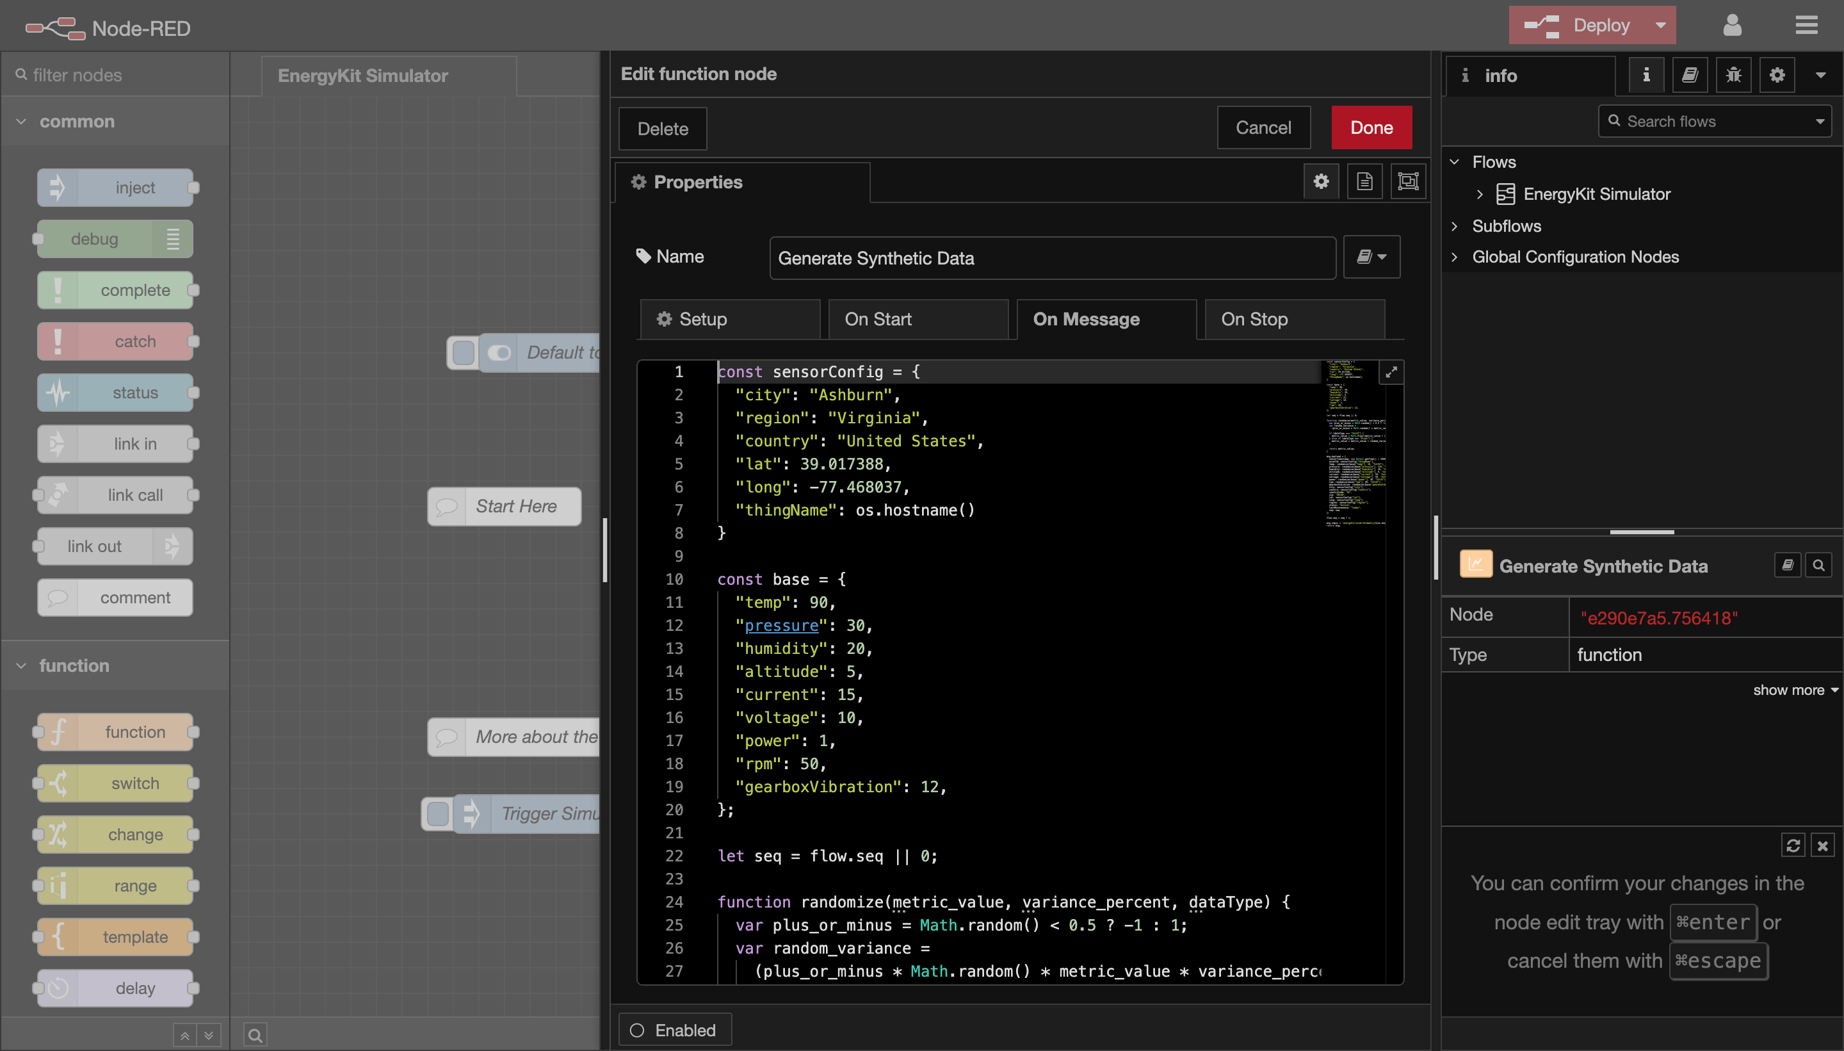Open the debug messages sidebar tab
Image resolution: width=1844 pixels, height=1051 pixels.
click(x=1733, y=75)
